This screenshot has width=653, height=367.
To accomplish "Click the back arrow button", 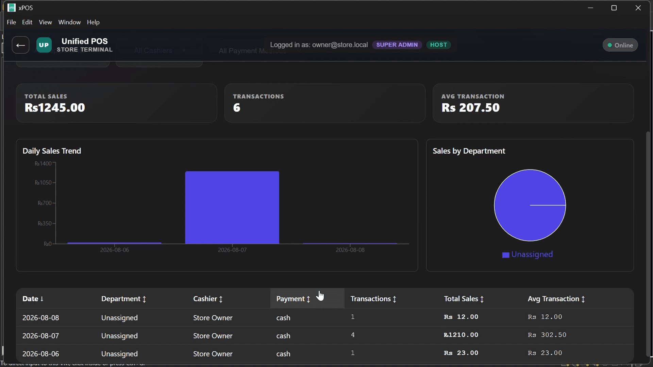I will pos(20,45).
